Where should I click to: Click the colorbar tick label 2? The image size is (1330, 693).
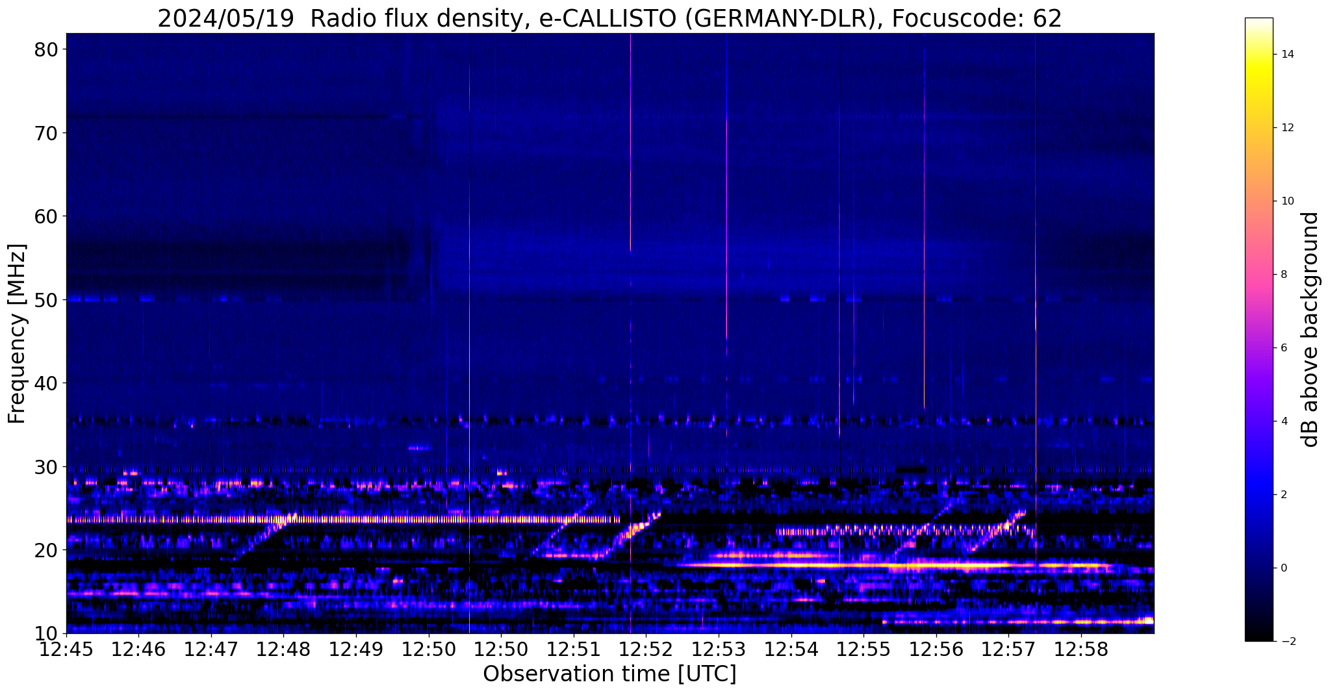(1283, 494)
